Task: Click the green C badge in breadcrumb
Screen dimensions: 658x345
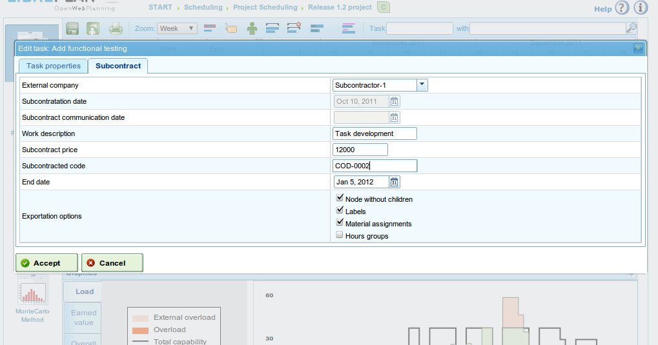Action: (383, 7)
